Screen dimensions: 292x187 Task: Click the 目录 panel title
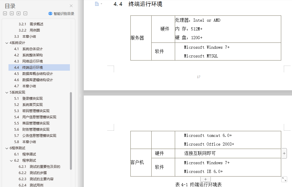(10, 6)
